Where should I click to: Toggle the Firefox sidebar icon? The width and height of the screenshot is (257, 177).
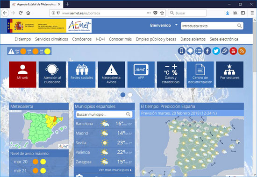click(243, 13)
